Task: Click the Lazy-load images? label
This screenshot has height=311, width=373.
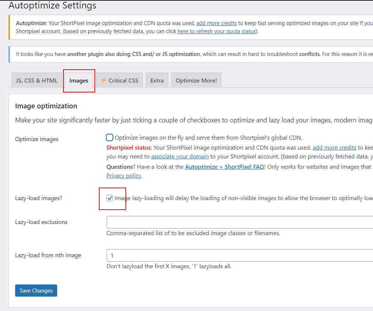Action: [38, 198]
